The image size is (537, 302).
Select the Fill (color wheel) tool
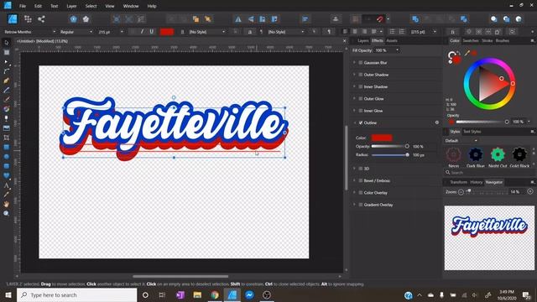[6, 109]
